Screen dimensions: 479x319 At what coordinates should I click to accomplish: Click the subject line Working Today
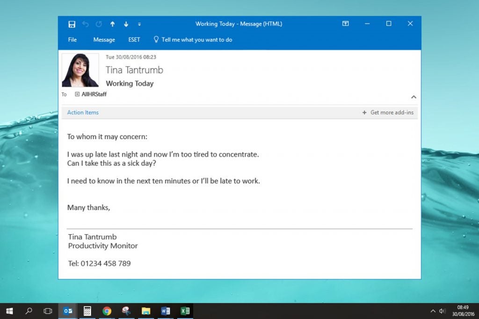(x=130, y=84)
